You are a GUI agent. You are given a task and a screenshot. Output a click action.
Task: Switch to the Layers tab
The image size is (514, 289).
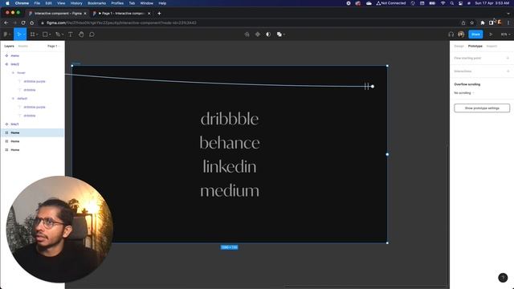pyautogui.click(x=9, y=47)
